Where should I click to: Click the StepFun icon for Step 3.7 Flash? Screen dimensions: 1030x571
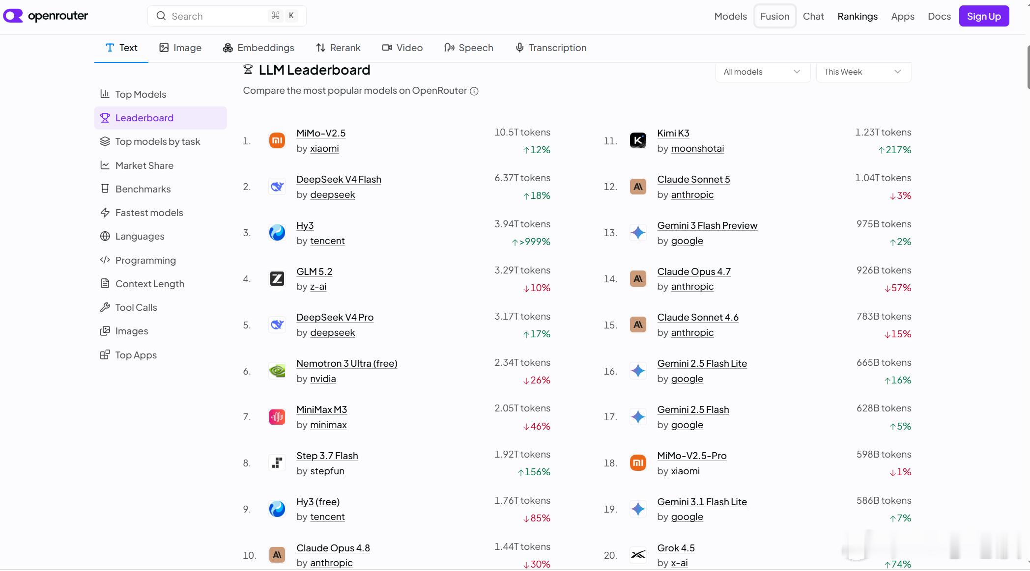tap(277, 463)
